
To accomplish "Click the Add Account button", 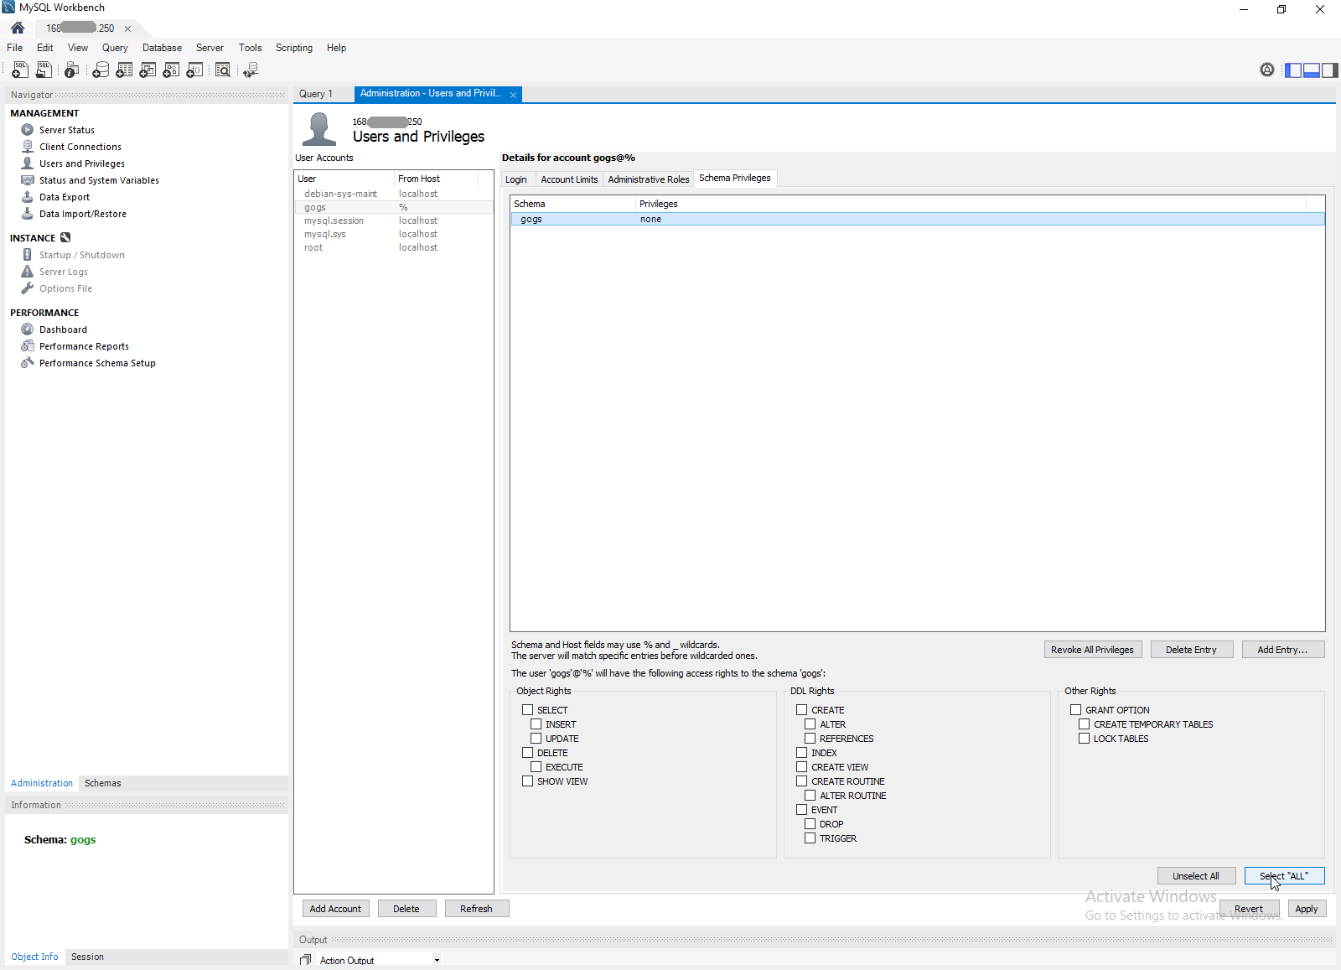I will click(x=335, y=909).
